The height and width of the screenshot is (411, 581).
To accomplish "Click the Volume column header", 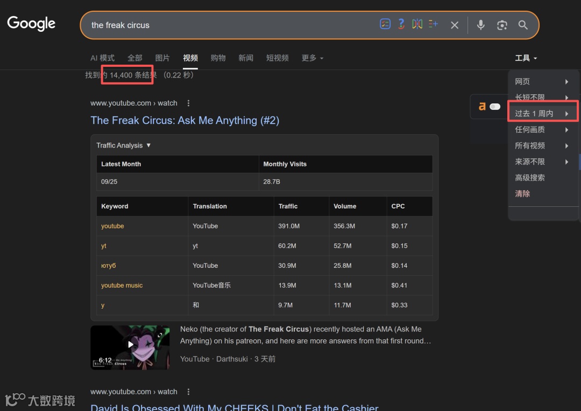I will coord(345,206).
